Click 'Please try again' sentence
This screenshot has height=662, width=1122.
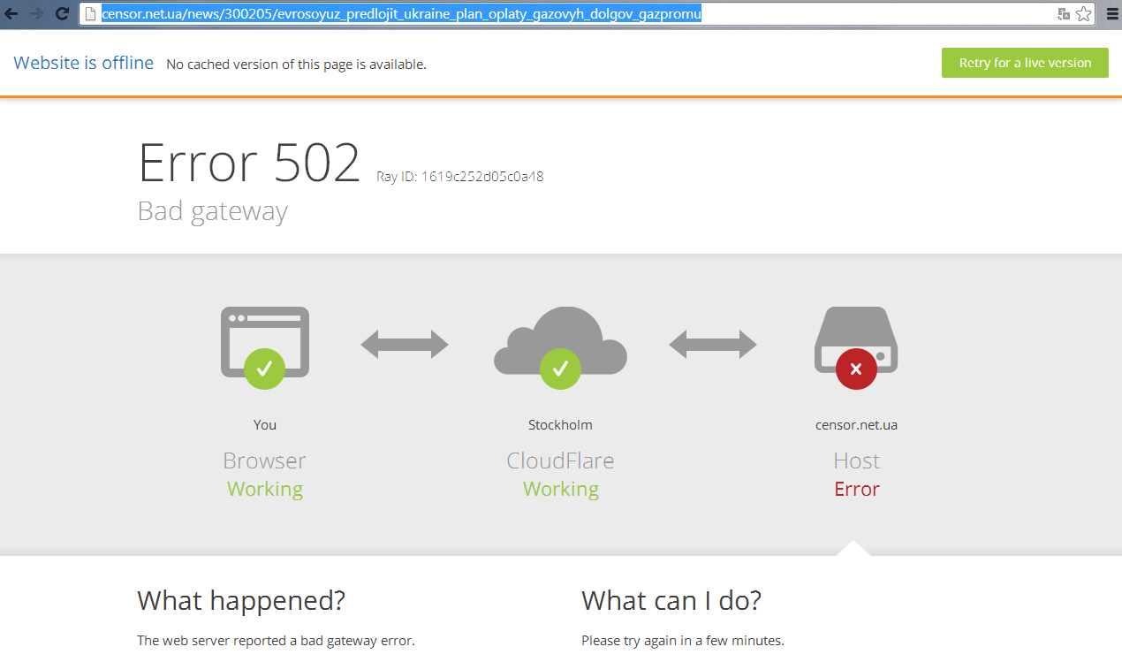tap(683, 640)
